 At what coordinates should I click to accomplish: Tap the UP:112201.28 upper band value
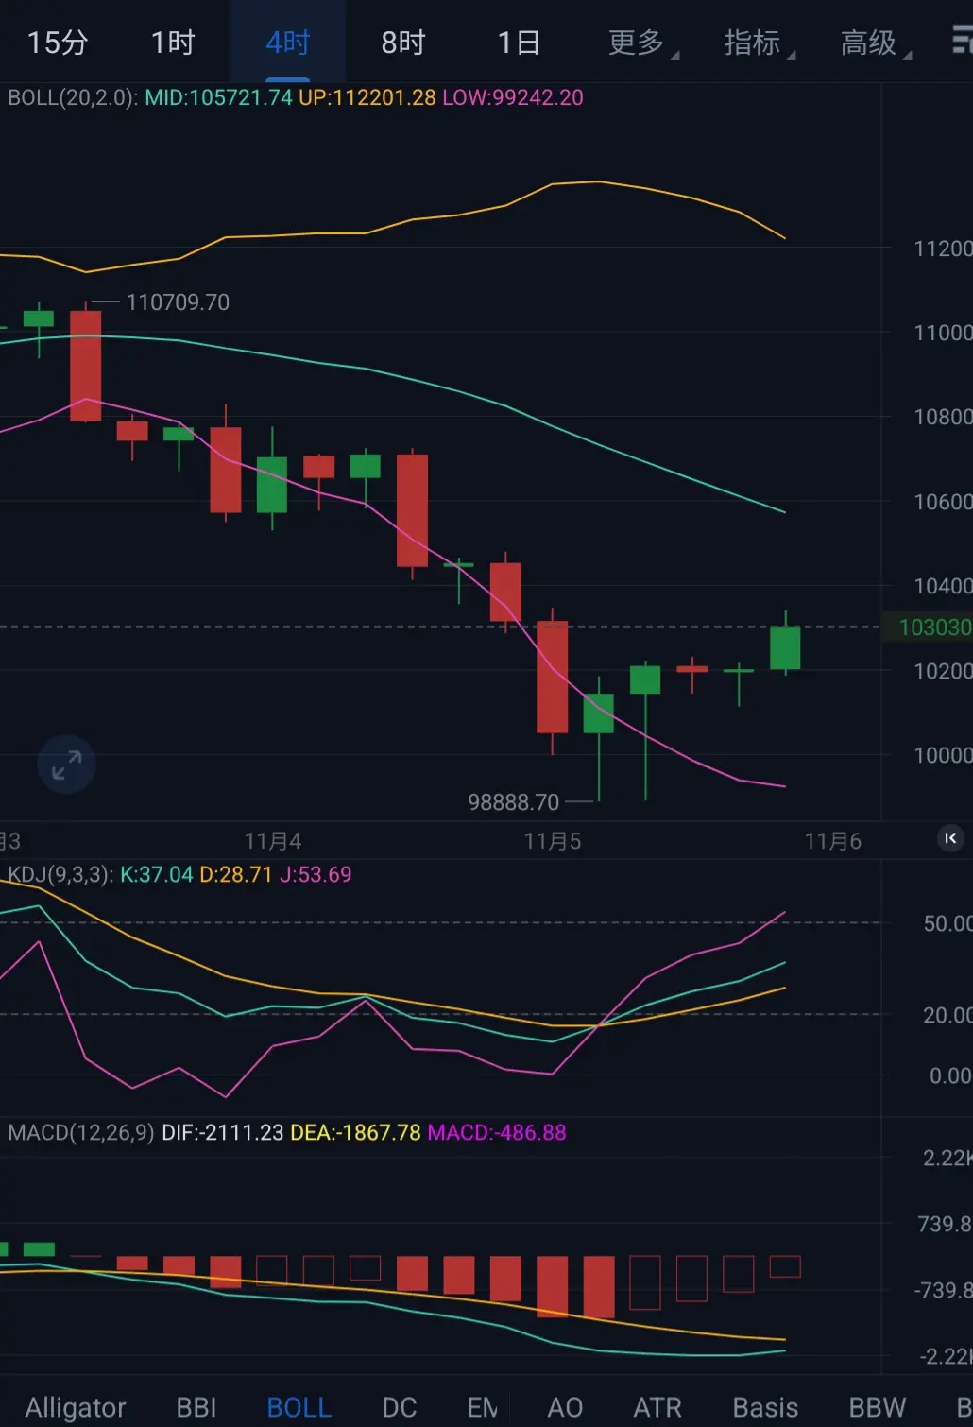click(367, 97)
